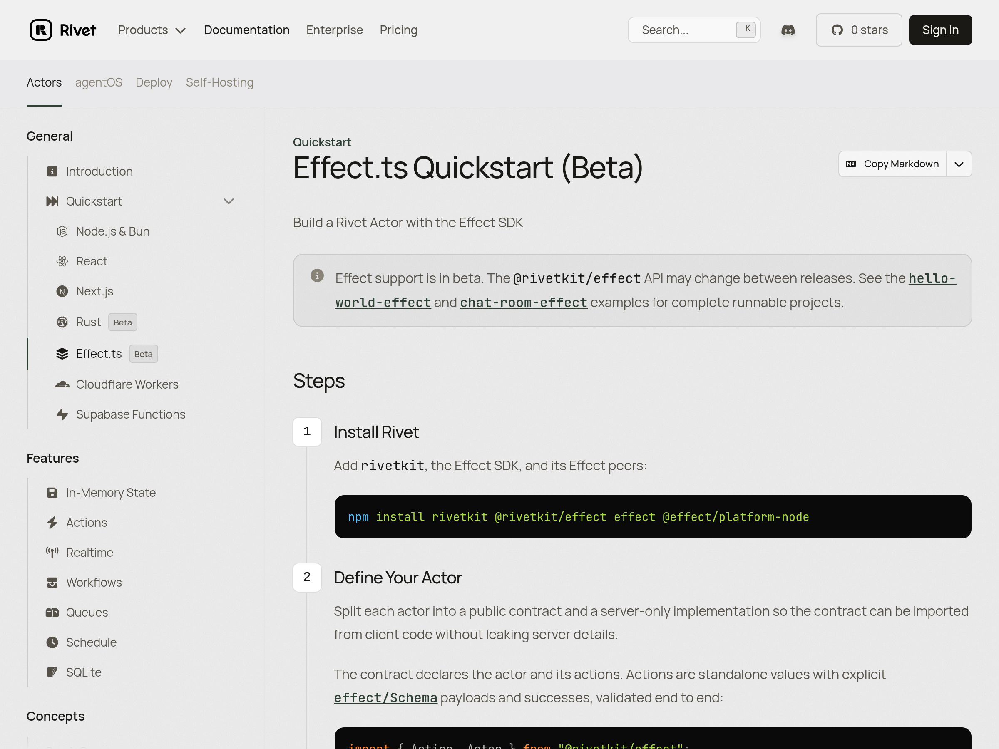Open the Supabase Functions quickstart

131,414
